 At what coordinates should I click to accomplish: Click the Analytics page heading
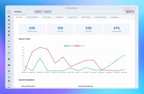click(x=18, y=12)
